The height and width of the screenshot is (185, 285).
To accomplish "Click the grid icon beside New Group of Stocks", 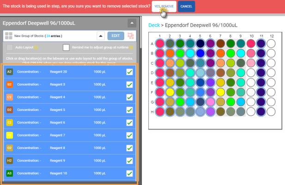I will [x=9, y=36].
